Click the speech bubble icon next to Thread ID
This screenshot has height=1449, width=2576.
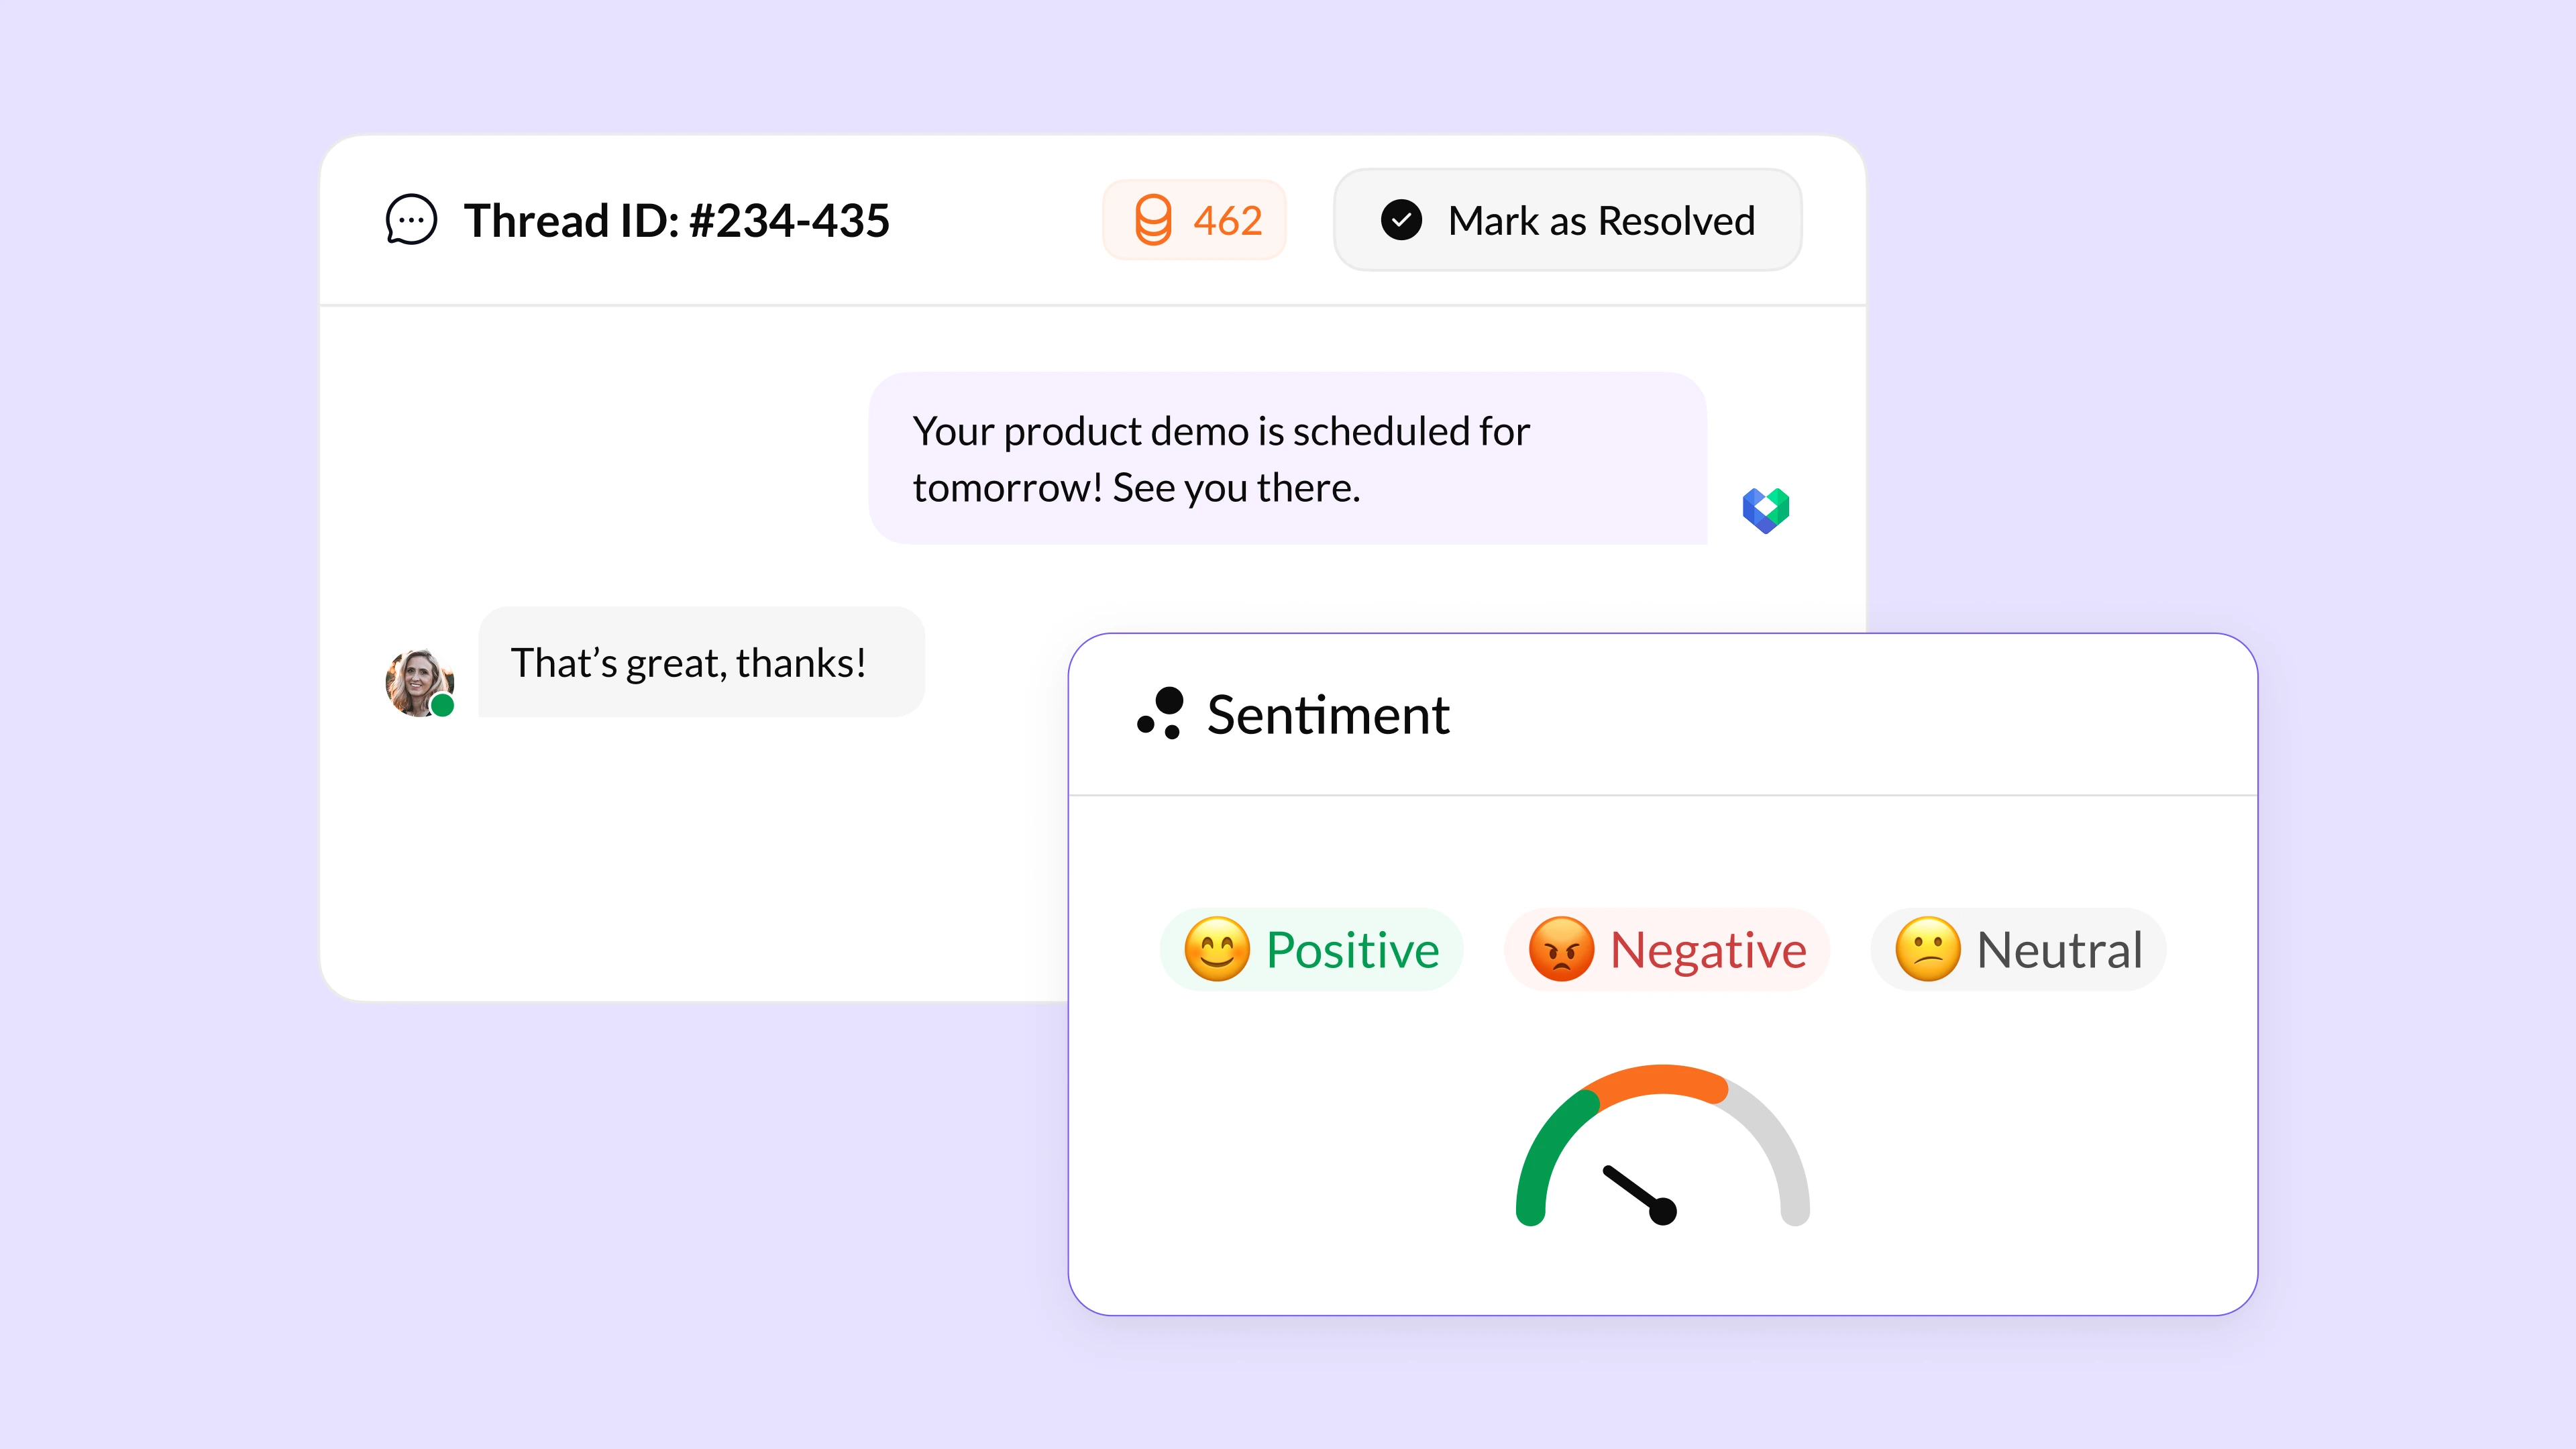[411, 220]
